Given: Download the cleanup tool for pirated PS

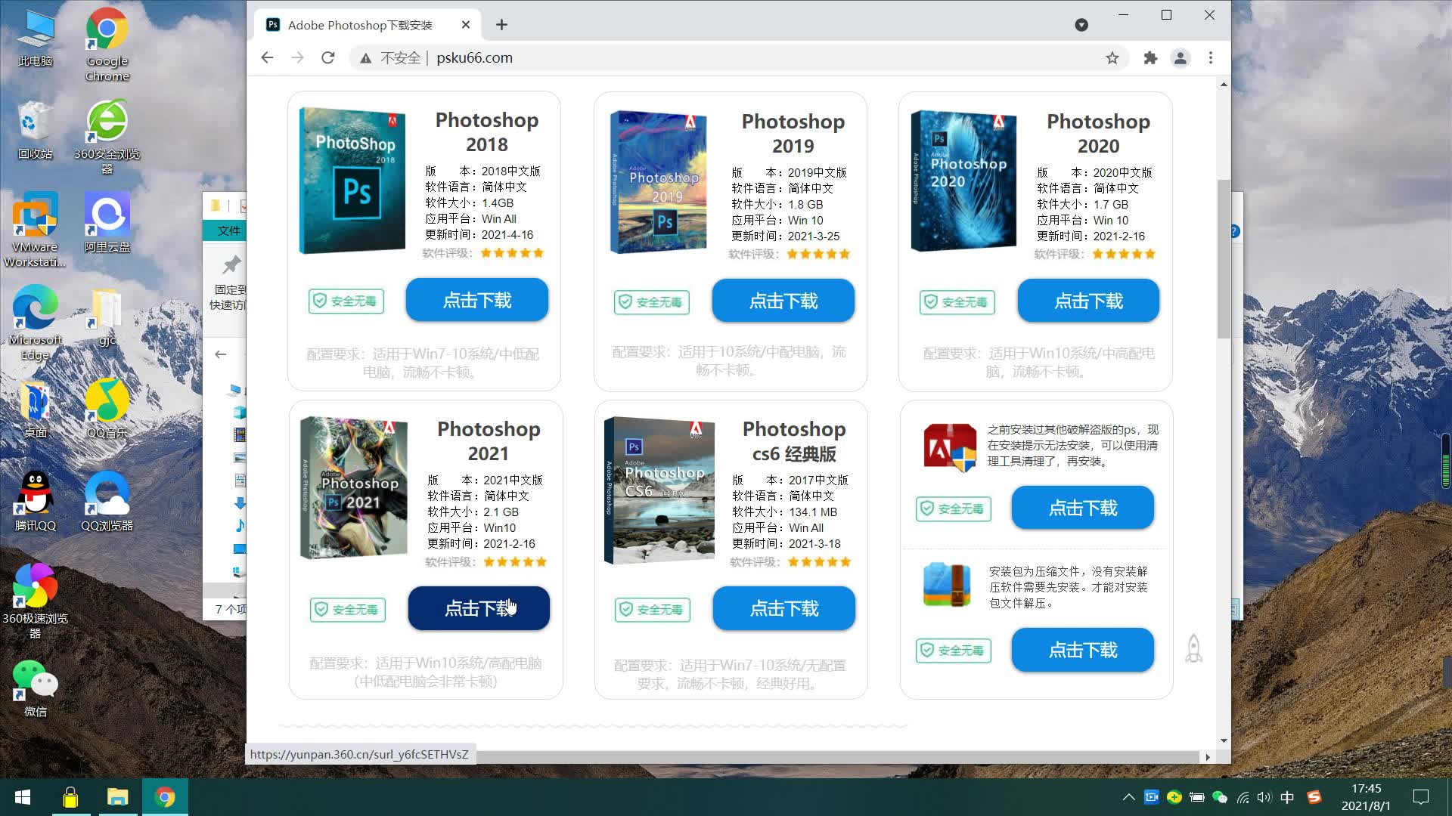Looking at the screenshot, I should [x=1082, y=508].
